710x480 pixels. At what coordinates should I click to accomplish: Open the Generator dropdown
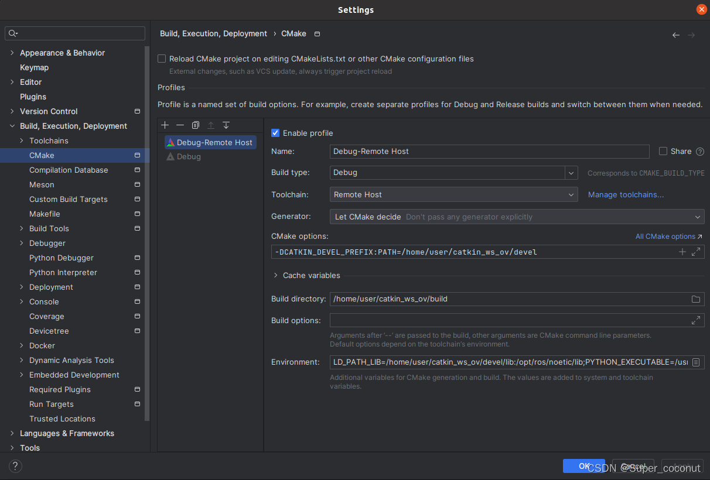[x=698, y=216]
